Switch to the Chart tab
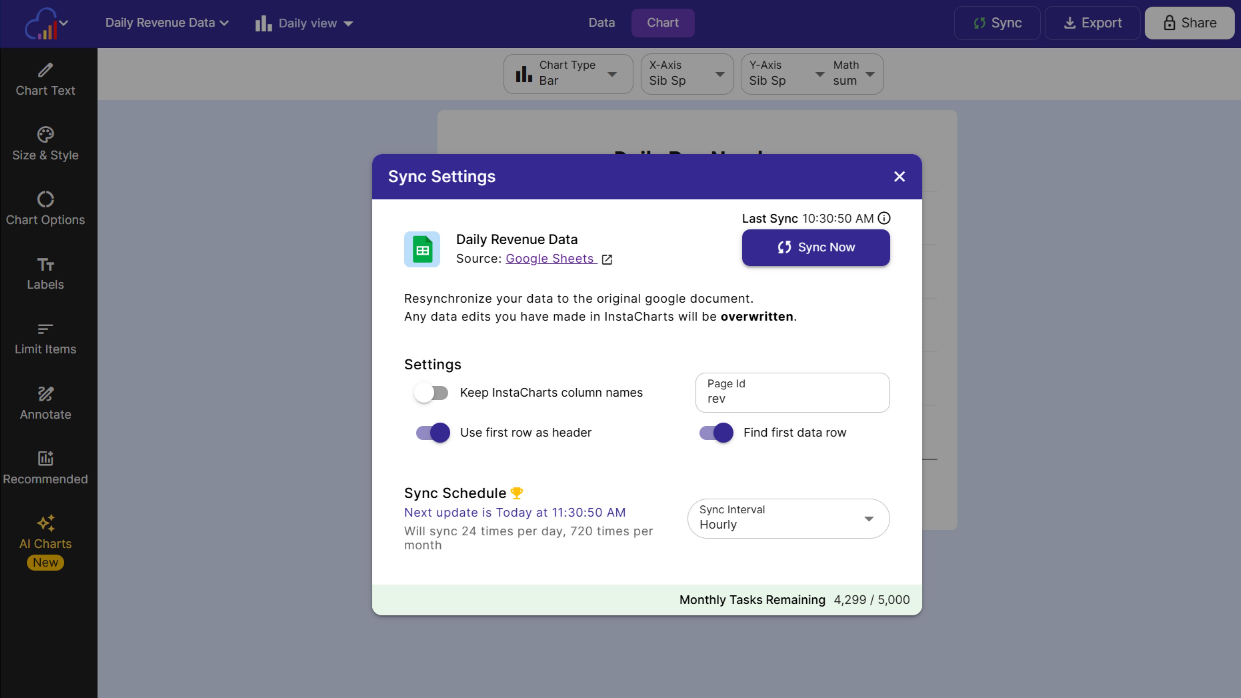This screenshot has height=698, width=1241. click(663, 23)
